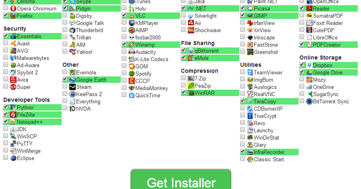
Task: Click the Notepad++ label
Action: tap(30, 122)
